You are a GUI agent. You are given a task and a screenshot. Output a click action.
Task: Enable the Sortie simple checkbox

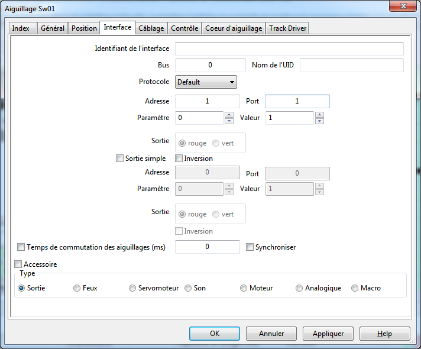pos(120,159)
